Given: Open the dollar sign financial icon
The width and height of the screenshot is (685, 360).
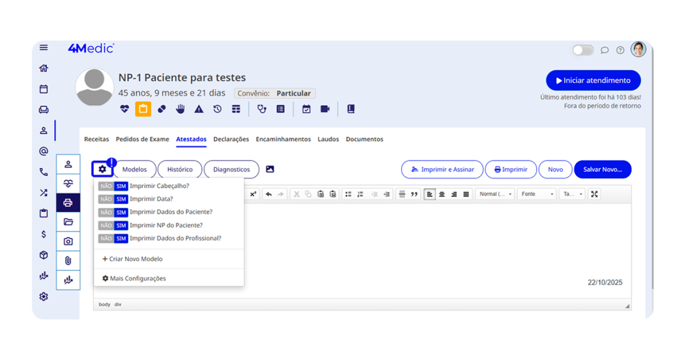Looking at the screenshot, I should point(43,234).
